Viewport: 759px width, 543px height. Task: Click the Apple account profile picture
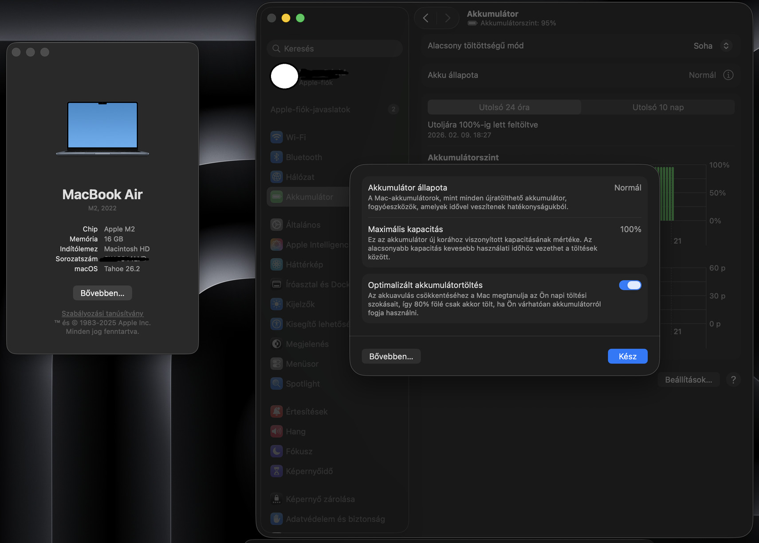coord(284,76)
